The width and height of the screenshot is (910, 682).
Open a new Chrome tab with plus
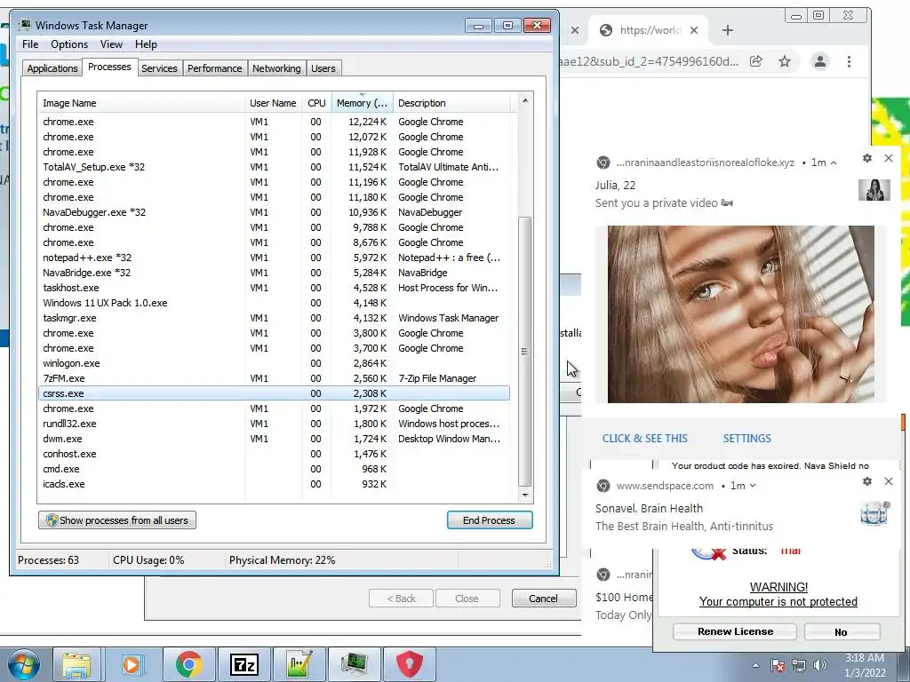click(x=728, y=30)
